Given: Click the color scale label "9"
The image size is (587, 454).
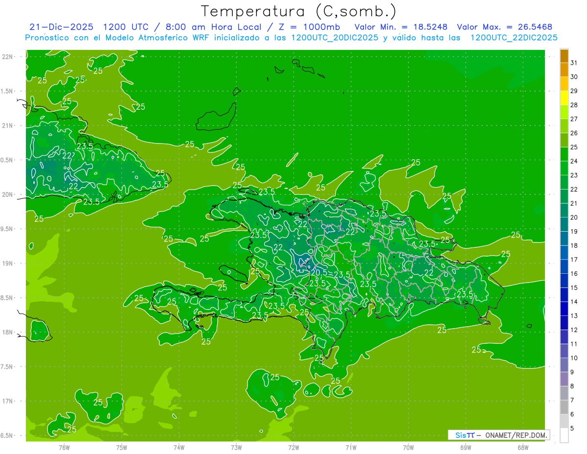Looking at the screenshot, I should tap(572, 372).
